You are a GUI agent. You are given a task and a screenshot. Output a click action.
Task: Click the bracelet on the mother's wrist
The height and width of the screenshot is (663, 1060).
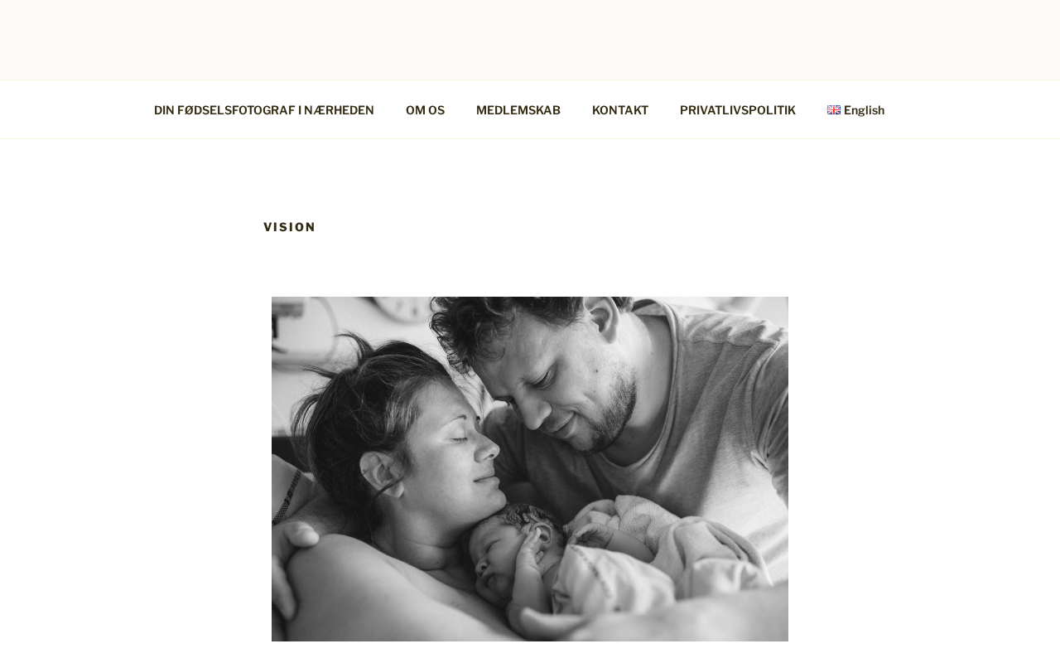tap(287, 497)
